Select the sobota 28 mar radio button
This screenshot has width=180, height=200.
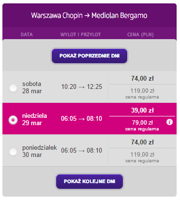click(x=13, y=88)
